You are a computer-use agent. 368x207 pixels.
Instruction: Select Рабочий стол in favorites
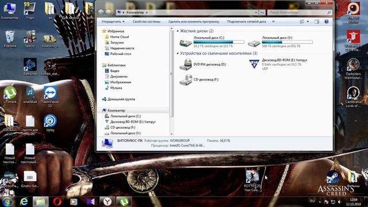point(120,53)
